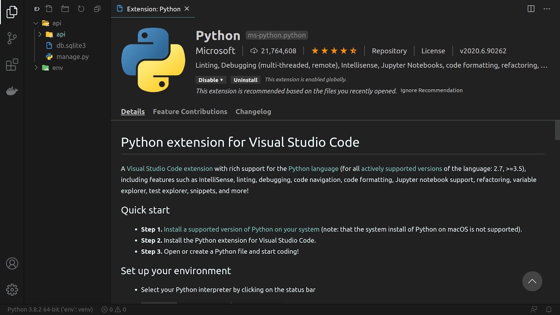Collapse all folders in the Explorer
560x315 pixels.
point(97,9)
